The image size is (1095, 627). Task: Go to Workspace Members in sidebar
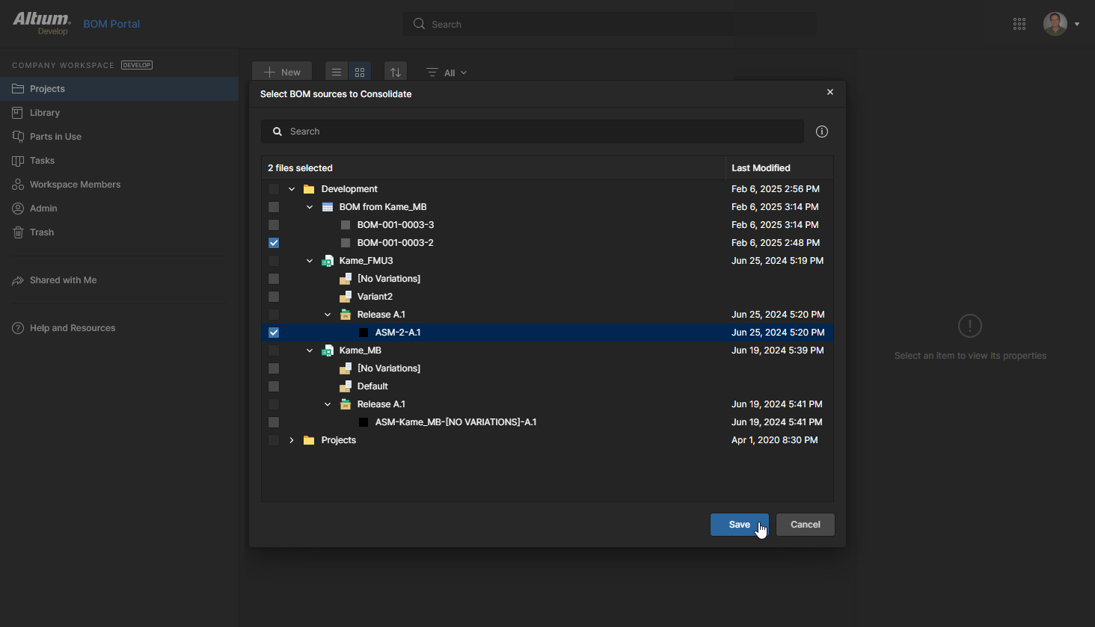[x=75, y=185]
